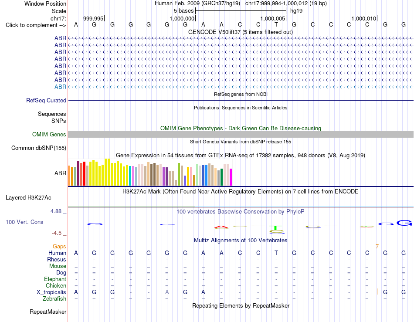Select the Human species label

(57, 253)
